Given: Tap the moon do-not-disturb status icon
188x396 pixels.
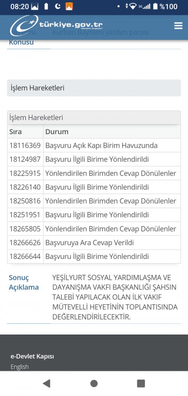Looking at the screenshot, I should point(58,6).
